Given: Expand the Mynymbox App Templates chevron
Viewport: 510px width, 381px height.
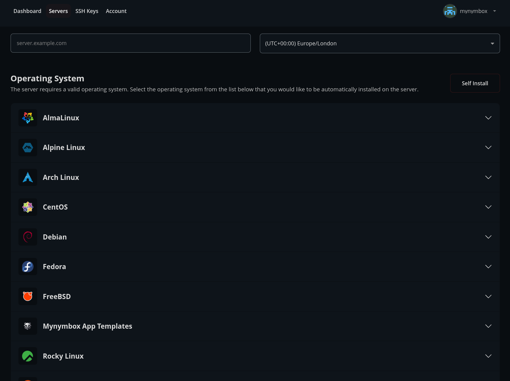Looking at the screenshot, I should pos(488,326).
